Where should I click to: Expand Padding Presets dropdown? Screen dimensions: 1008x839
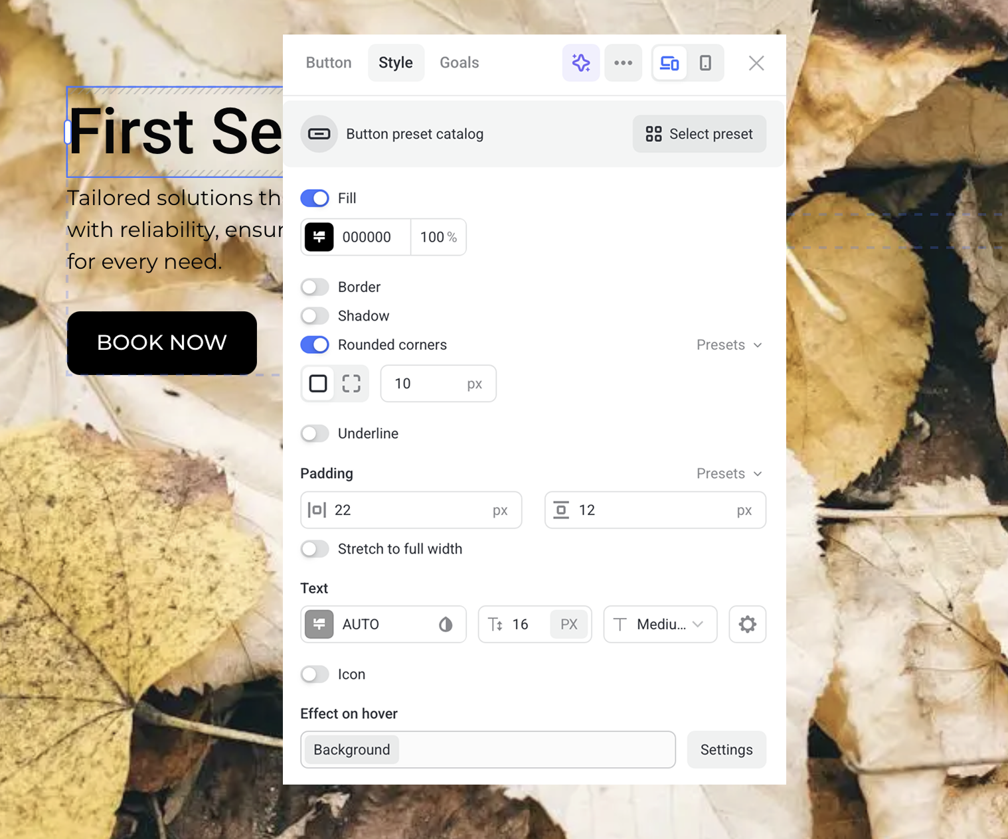tap(729, 474)
